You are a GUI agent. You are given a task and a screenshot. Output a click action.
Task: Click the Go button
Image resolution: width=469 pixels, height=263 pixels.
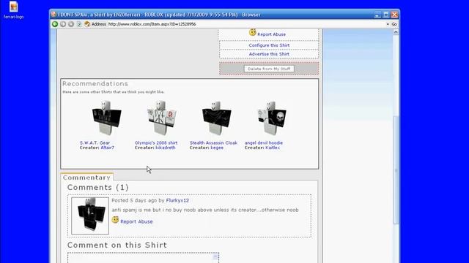point(394,24)
